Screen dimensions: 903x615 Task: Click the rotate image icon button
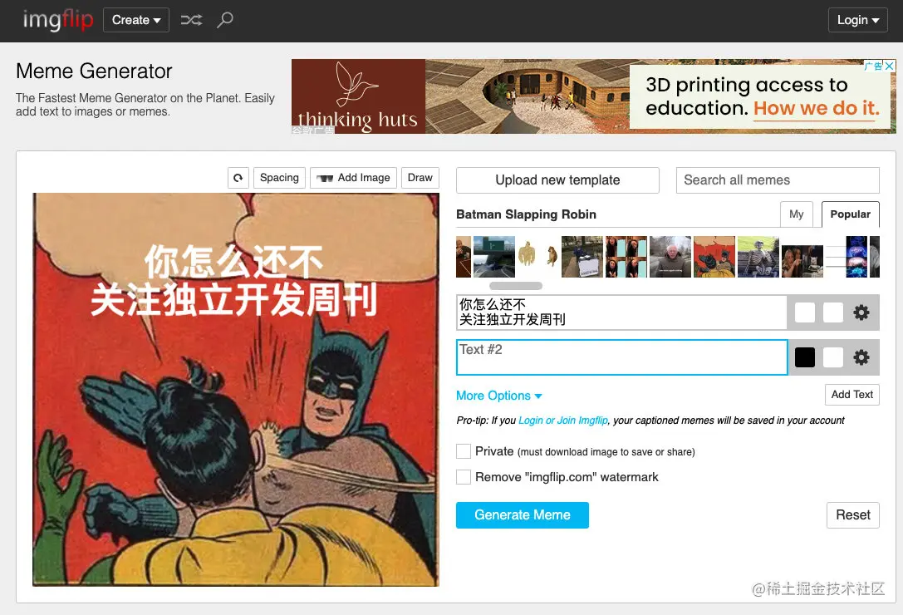point(238,178)
